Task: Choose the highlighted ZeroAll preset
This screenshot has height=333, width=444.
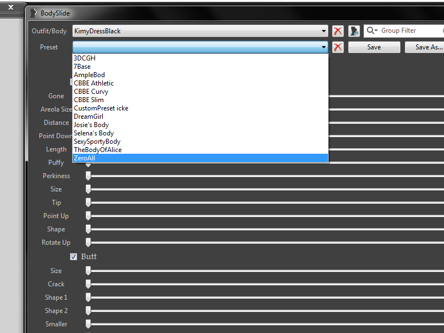Action: 200,158
